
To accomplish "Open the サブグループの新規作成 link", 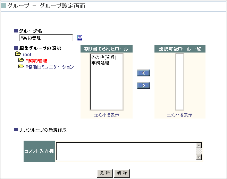I will click(43, 130).
